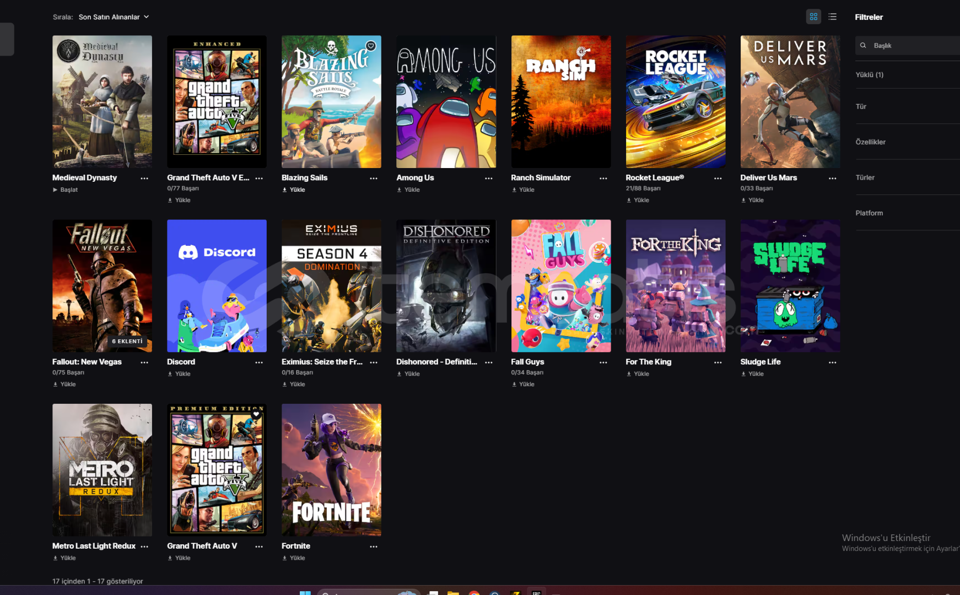The width and height of the screenshot is (960, 595).
Task: Click the Windows Start button in taskbar
Action: 305,593
